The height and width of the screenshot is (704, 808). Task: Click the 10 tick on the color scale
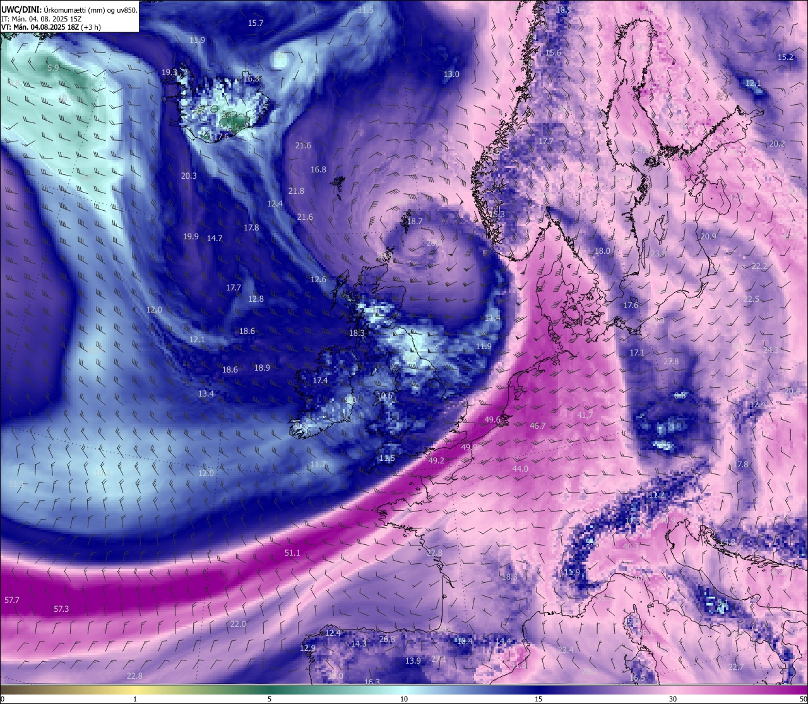point(404,698)
